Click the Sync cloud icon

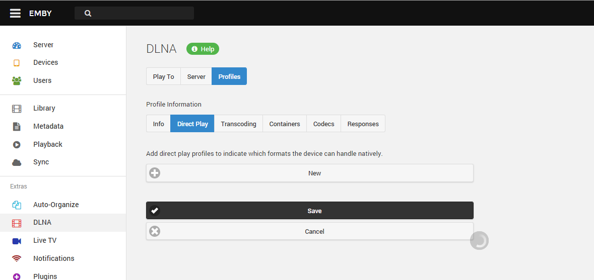click(17, 162)
